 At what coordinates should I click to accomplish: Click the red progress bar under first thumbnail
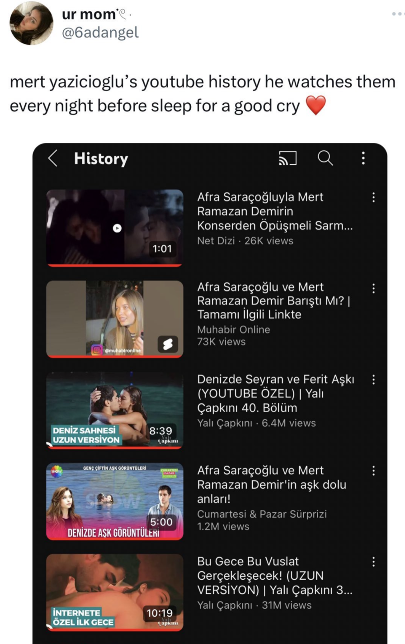point(115,265)
